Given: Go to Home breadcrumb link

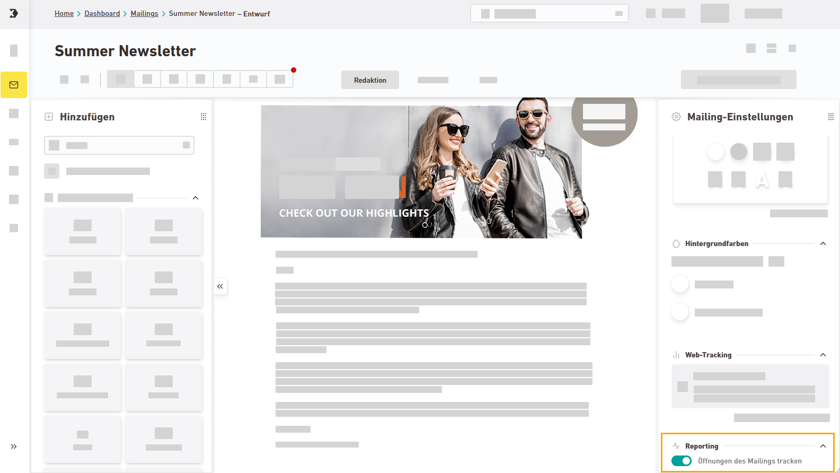Looking at the screenshot, I should pyautogui.click(x=64, y=14).
